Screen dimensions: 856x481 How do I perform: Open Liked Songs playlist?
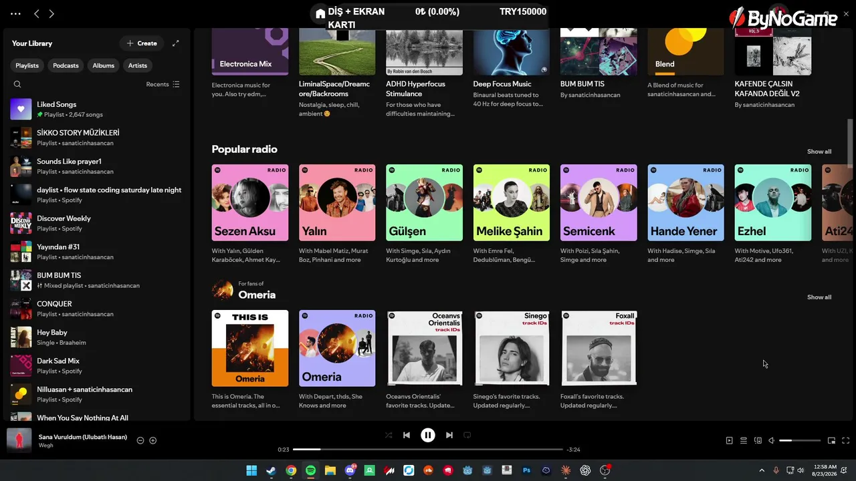[x=96, y=109]
